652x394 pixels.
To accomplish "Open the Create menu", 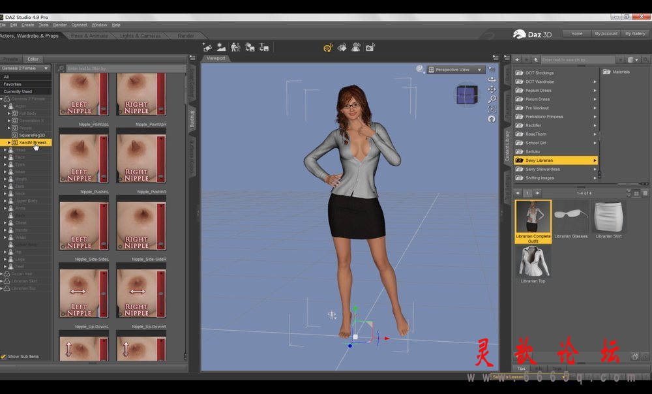I will [x=28, y=25].
